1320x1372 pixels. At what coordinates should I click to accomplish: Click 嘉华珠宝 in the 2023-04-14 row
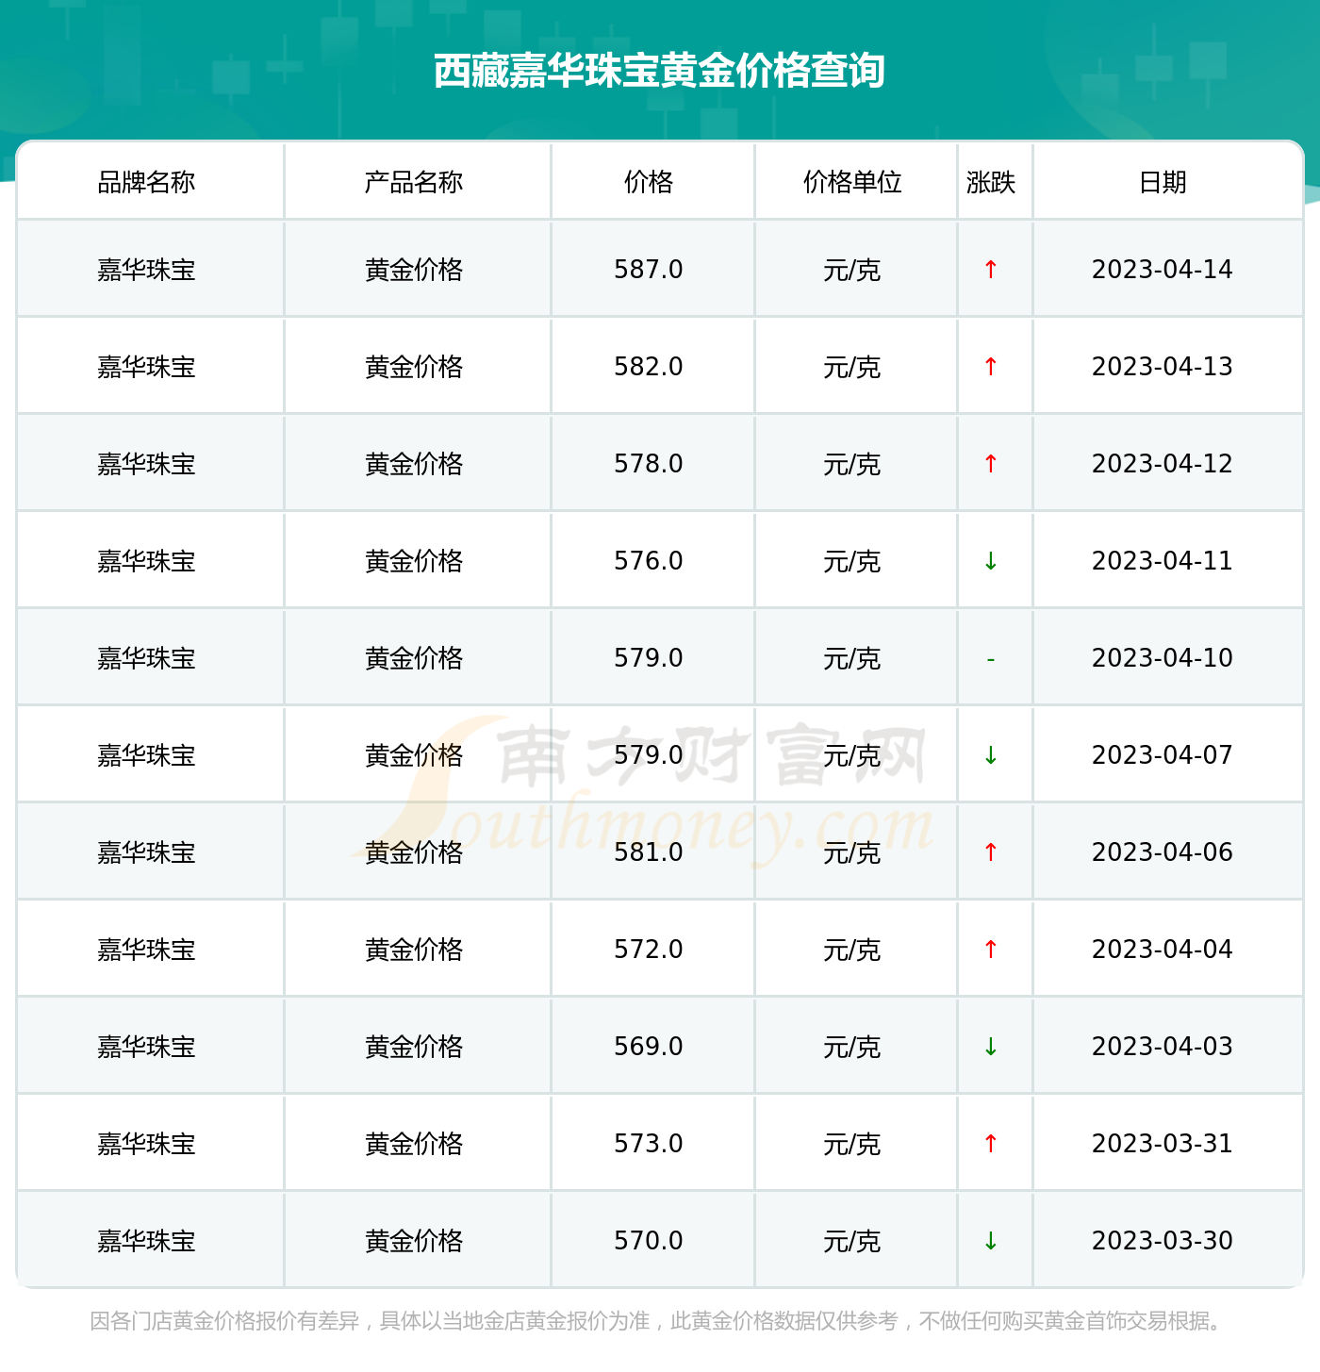(146, 270)
